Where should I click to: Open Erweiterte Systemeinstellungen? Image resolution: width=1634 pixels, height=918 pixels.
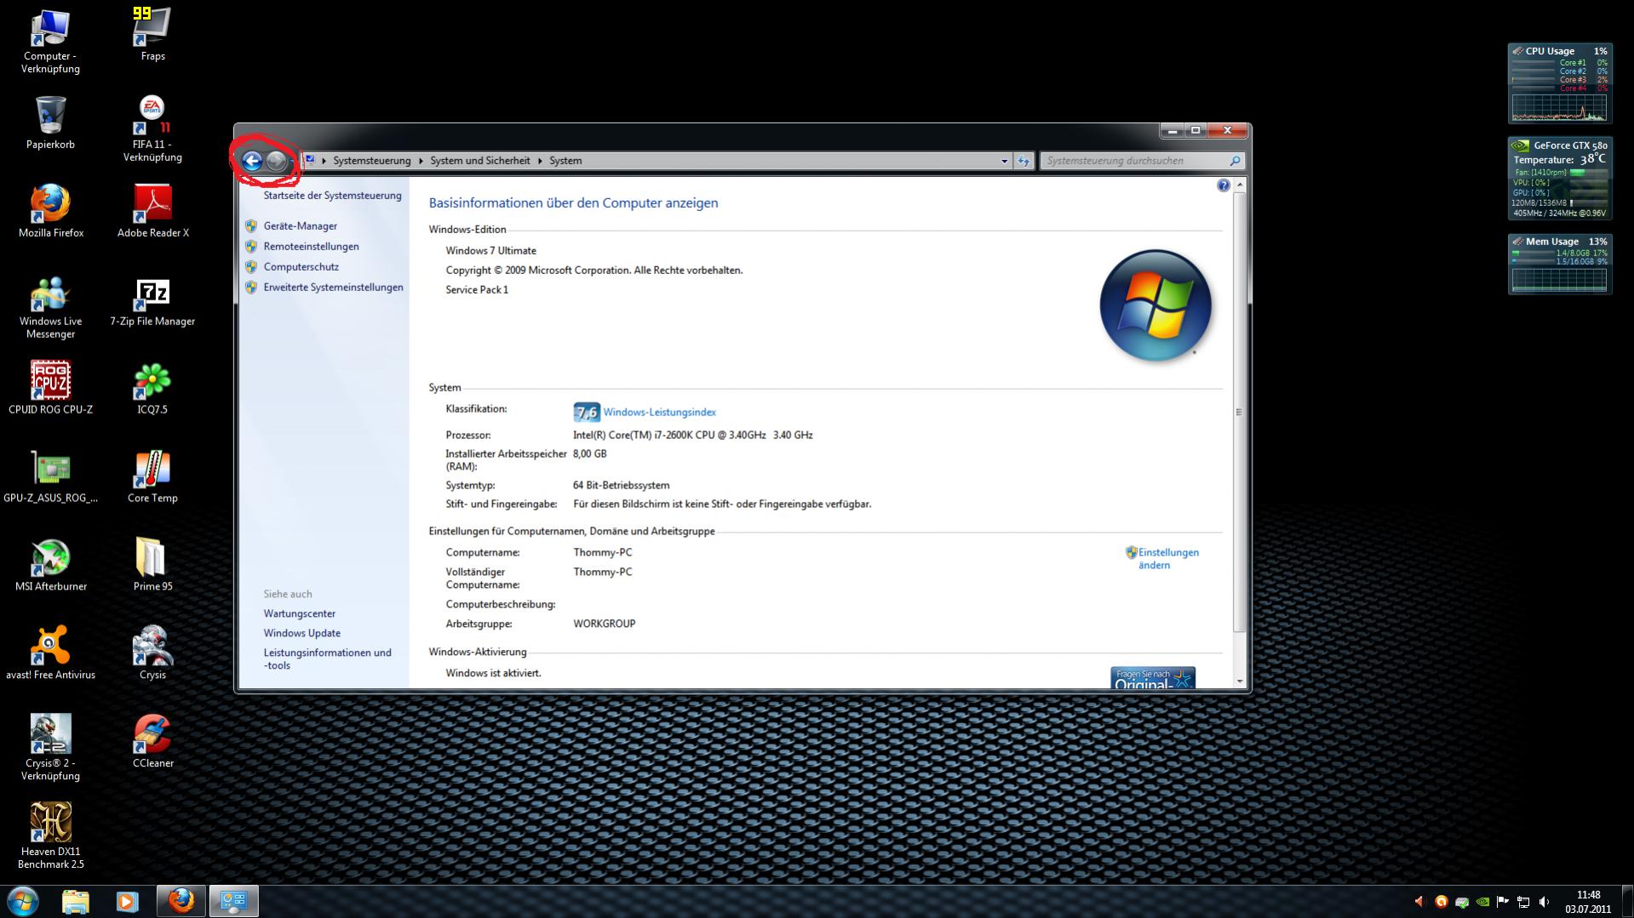point(334,288)
